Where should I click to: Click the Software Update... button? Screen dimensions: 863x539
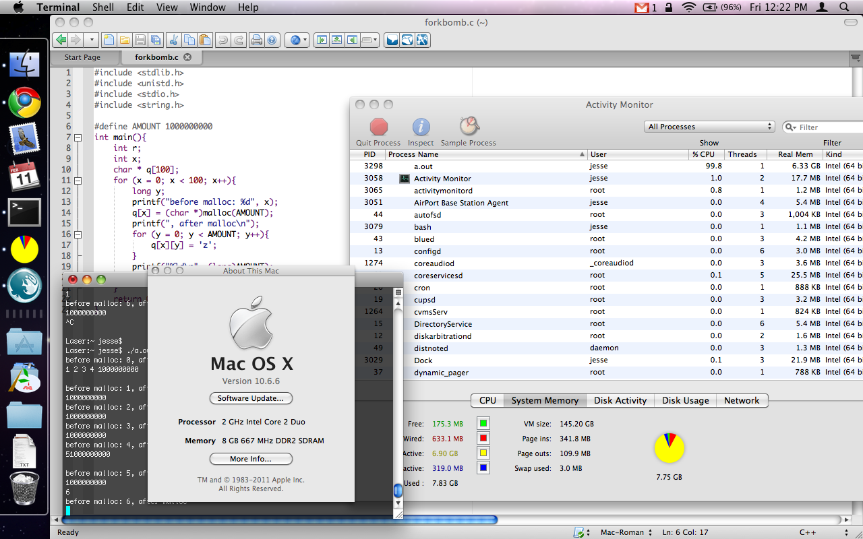tap(251, 398)
